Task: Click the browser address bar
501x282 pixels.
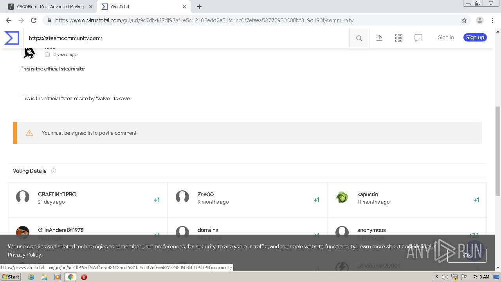Action: [250, 20]
